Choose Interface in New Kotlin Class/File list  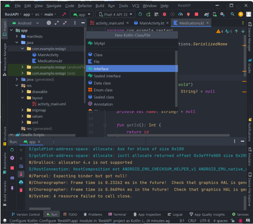click(132, 69)
